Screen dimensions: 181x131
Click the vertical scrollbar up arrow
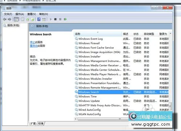pos(171,34)
